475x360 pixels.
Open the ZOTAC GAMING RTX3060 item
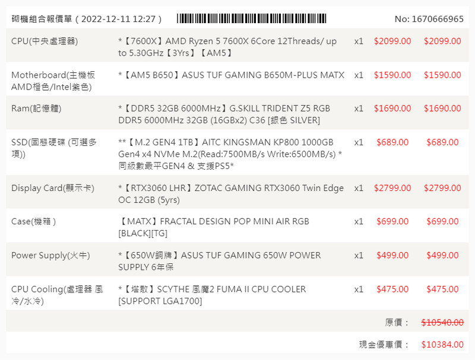click(x=231, y=193)
